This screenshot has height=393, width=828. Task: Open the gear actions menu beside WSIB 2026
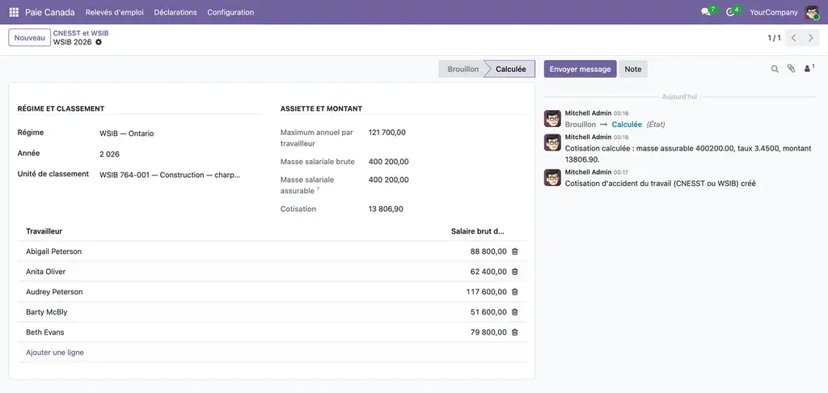tap(99, 42)
